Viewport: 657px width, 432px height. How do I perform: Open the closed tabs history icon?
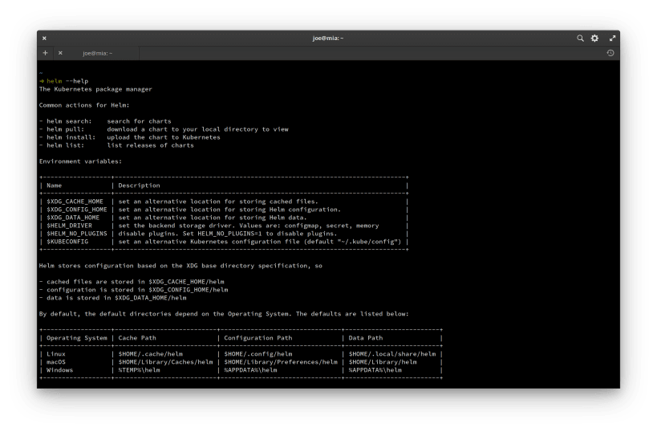pos(610,53)
